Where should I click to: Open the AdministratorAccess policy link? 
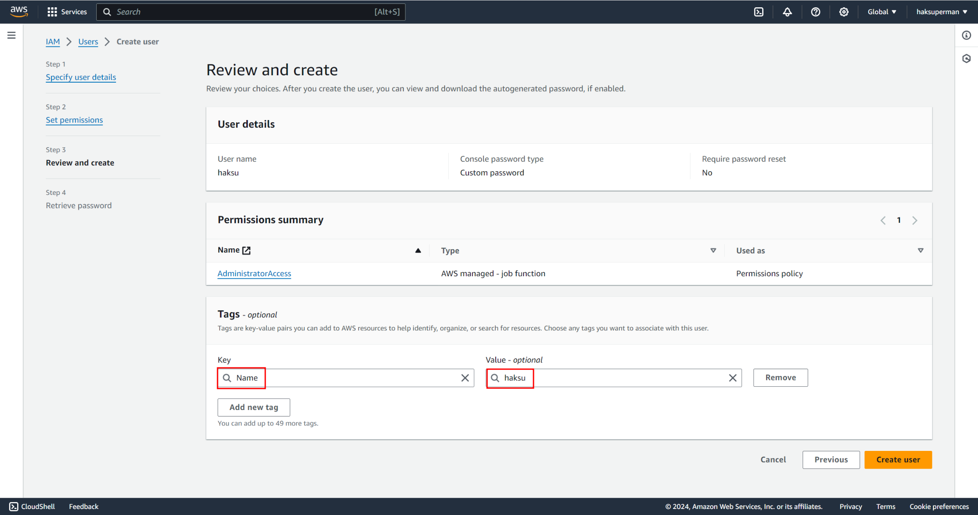[254, 274]
